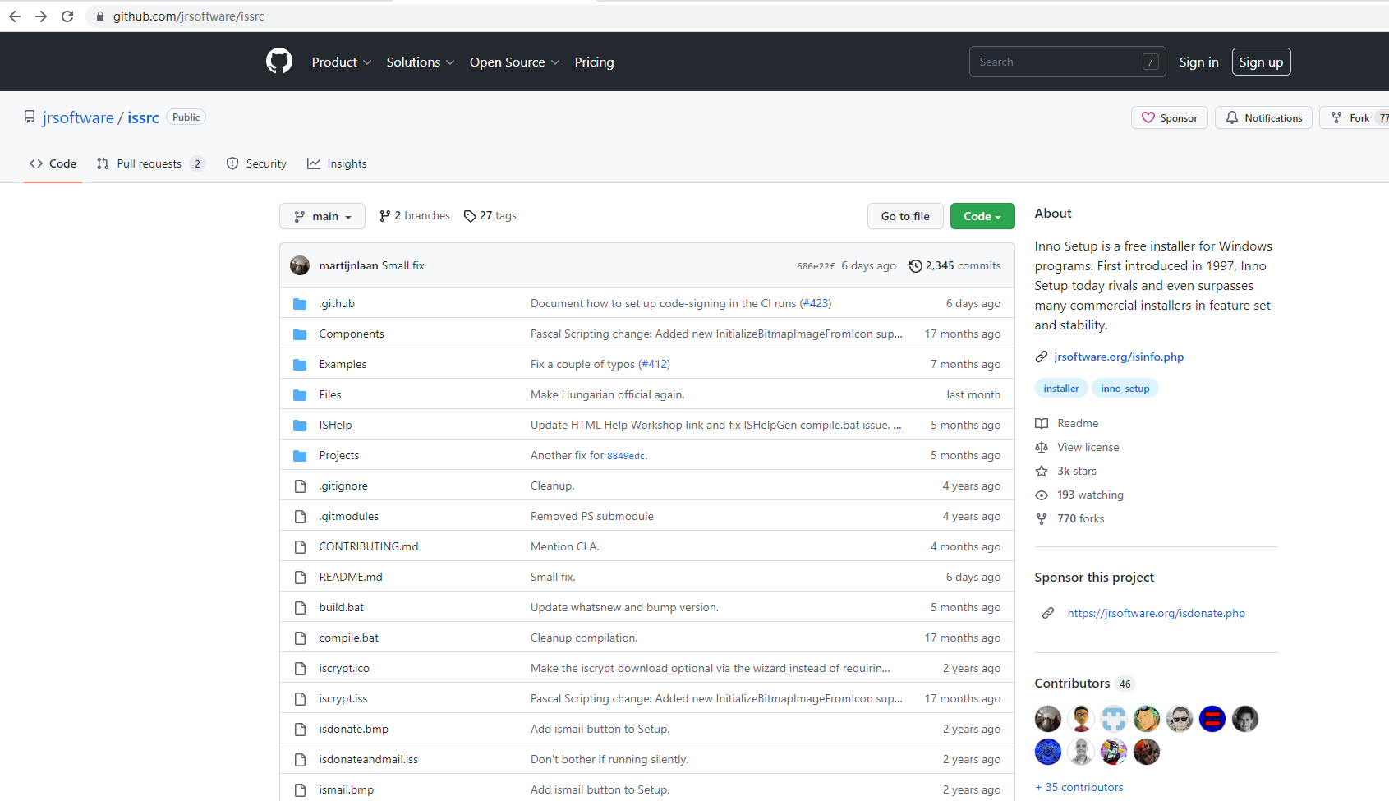This screenshot has height=801, width=1389.
Task: Expand the Product menu
Action: point(342,62)
